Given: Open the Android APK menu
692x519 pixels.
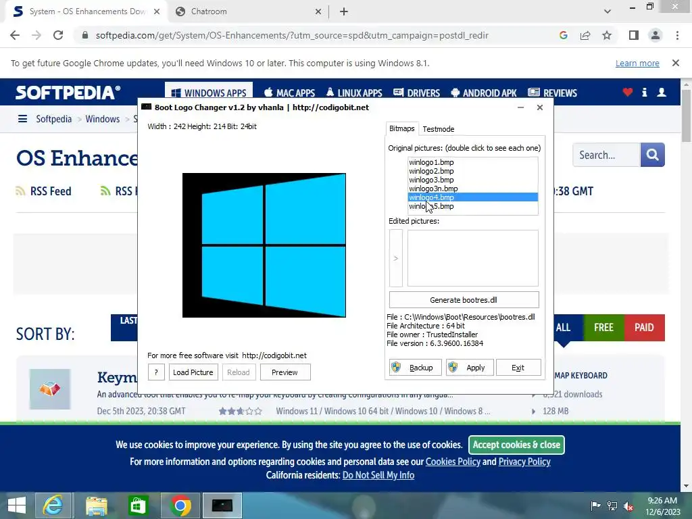Looking at the screenshot, I should 484,93.
